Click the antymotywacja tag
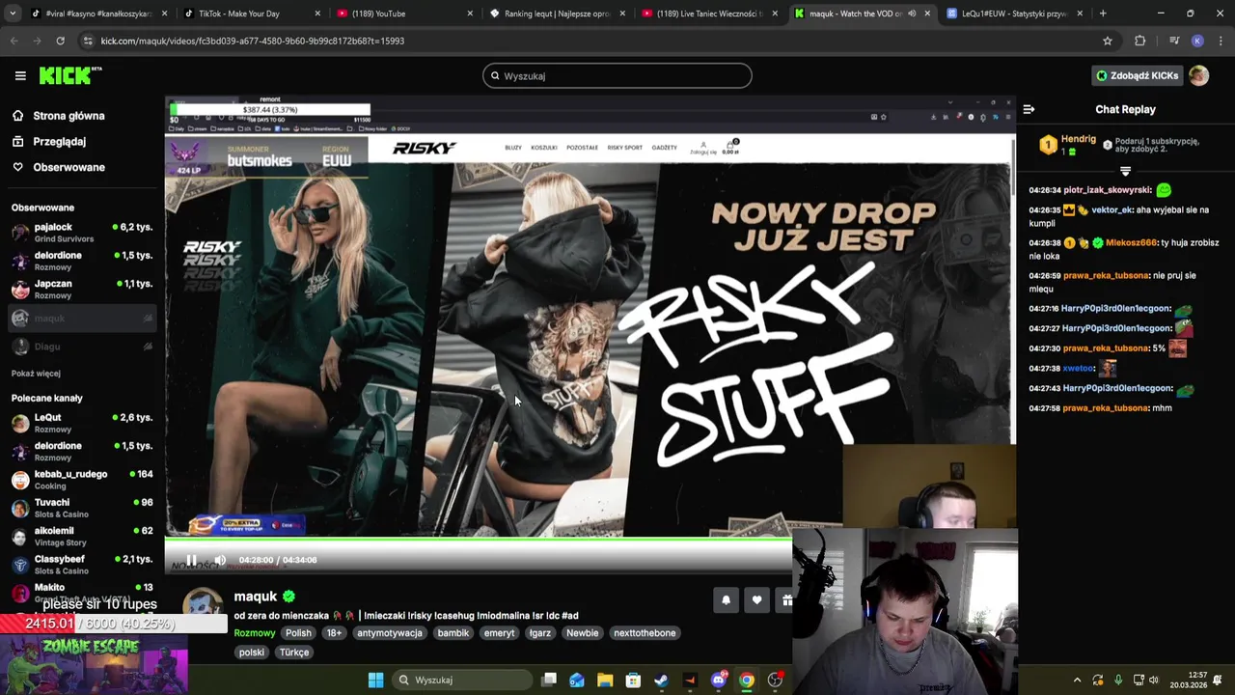1235x695 pixels. (x=390, y=633)
